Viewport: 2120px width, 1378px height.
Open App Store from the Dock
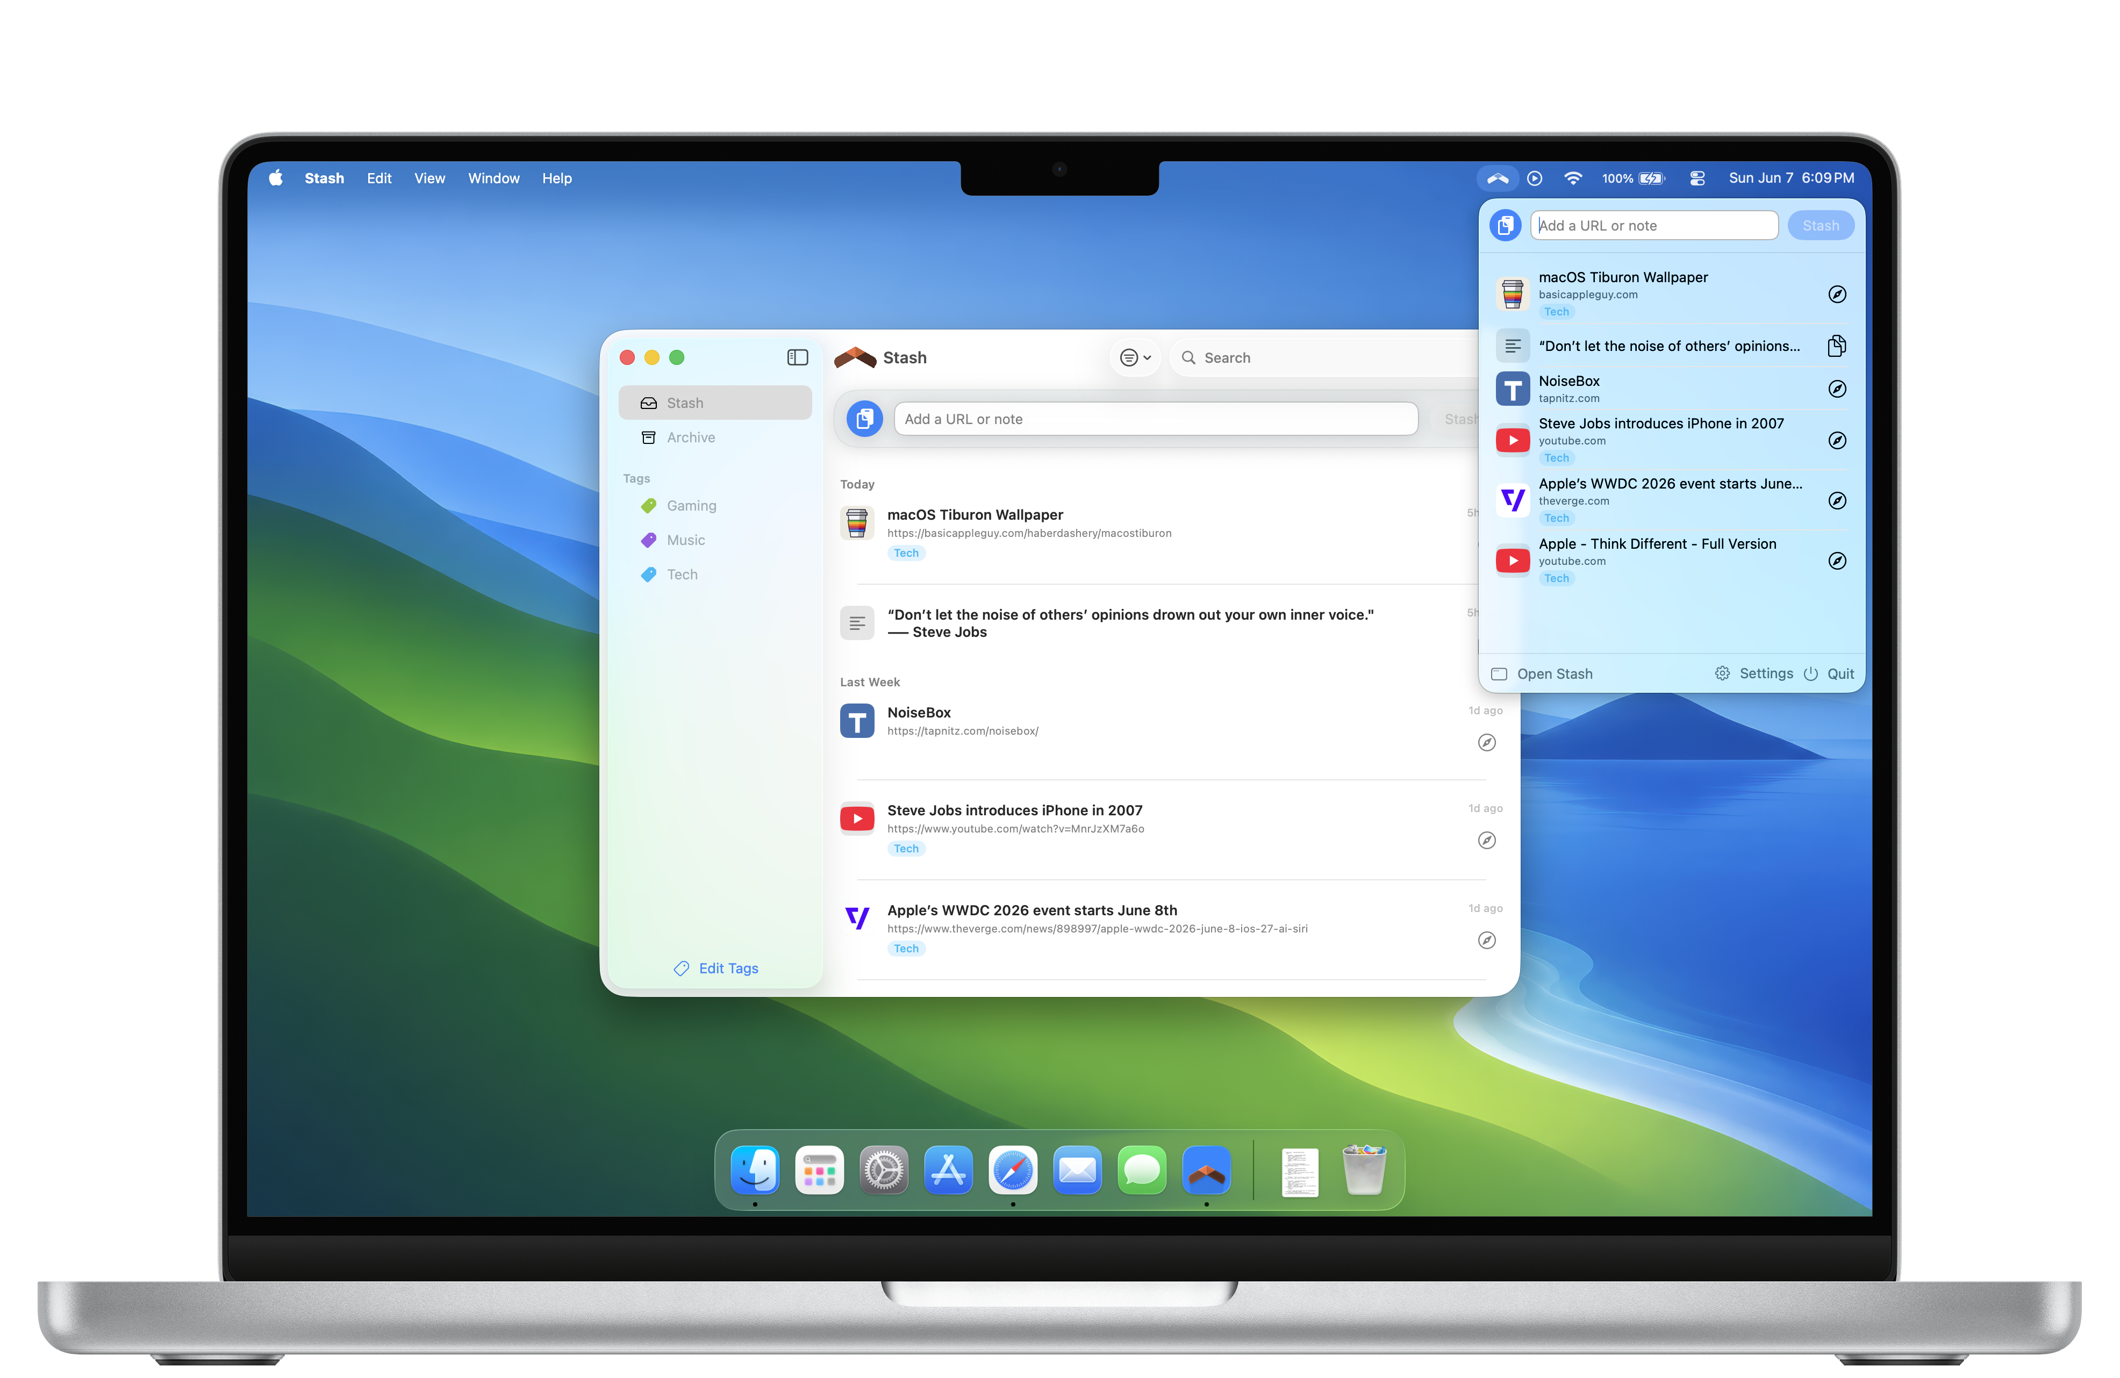click(949, 1169)
